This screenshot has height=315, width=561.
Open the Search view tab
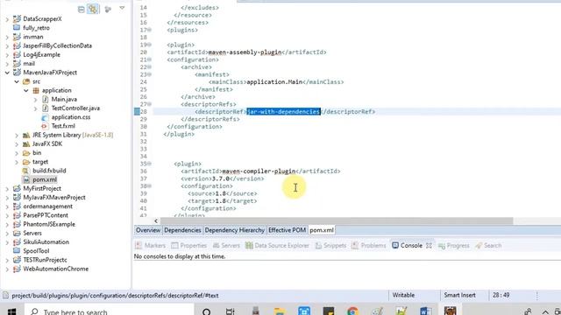(488, 246)
